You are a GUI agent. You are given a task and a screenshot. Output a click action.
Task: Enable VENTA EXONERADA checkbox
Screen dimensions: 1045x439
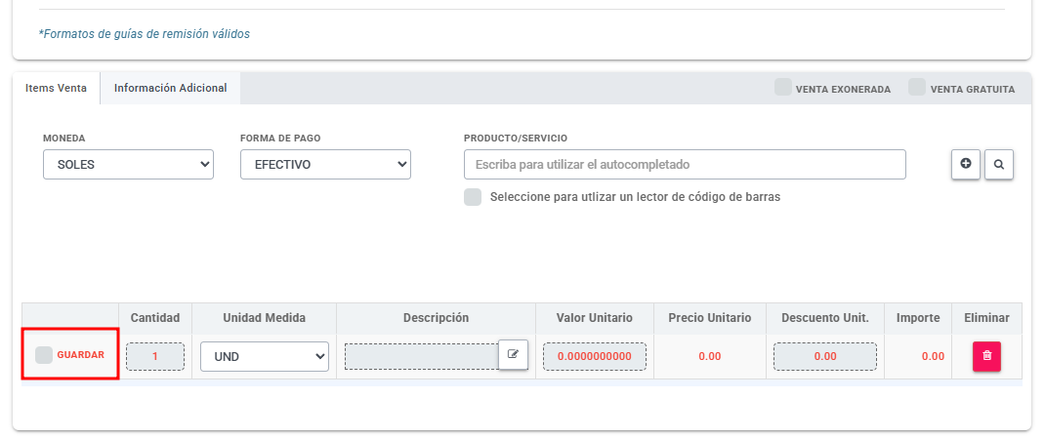click(x=783, y=87)
